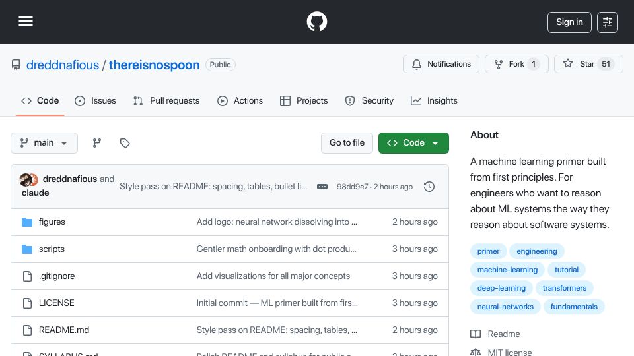Click the Go to file button
Image resolution: width=634 pixels, height=356 pixels.
[x=347, y=143]
